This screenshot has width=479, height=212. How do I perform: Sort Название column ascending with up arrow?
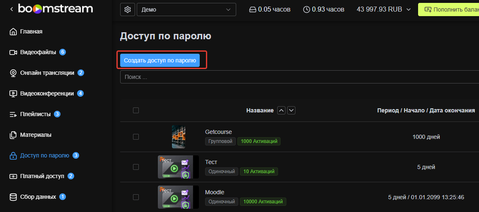(281, 110)
